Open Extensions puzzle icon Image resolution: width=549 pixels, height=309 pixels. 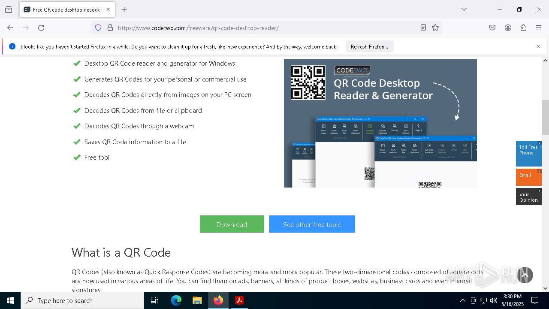[x=523, y=28]
